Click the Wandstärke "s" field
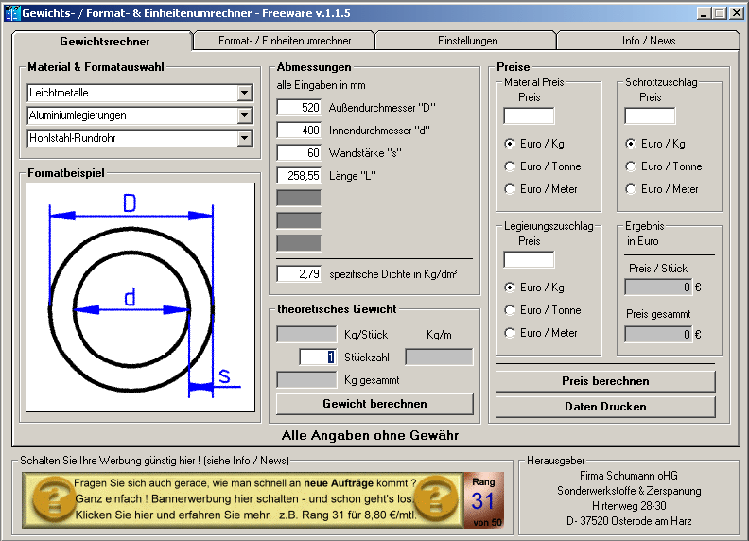This screenshot has width=749, height=541. (299, 153)
